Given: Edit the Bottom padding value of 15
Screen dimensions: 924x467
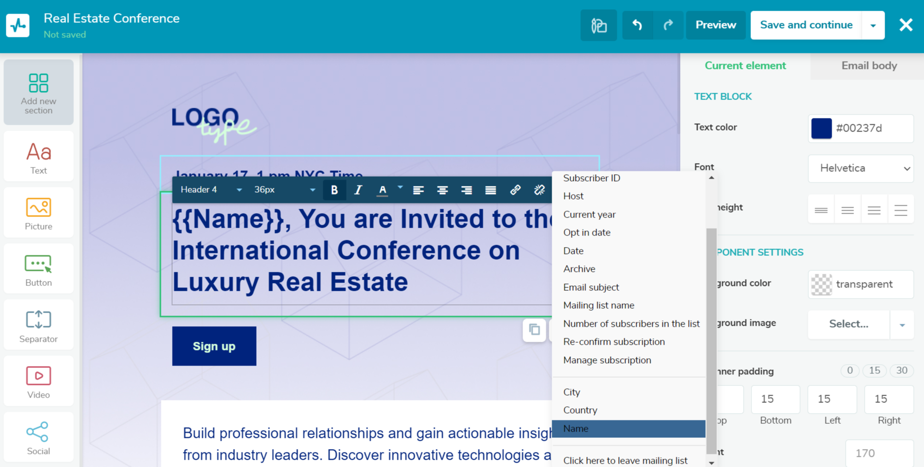Looking at the screenshot, I should [775, 399].
